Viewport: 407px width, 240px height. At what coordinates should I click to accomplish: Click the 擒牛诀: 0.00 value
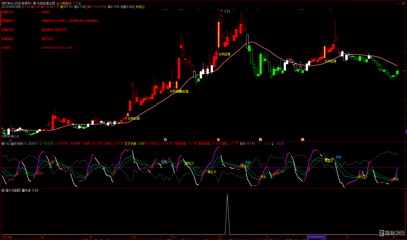[x=30, y=190]
